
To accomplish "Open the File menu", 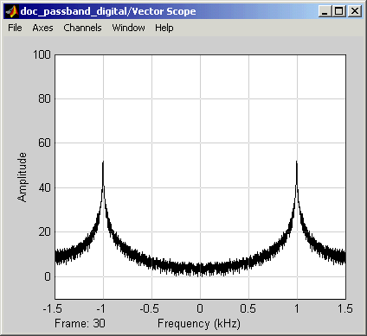I will click(15, 28).
